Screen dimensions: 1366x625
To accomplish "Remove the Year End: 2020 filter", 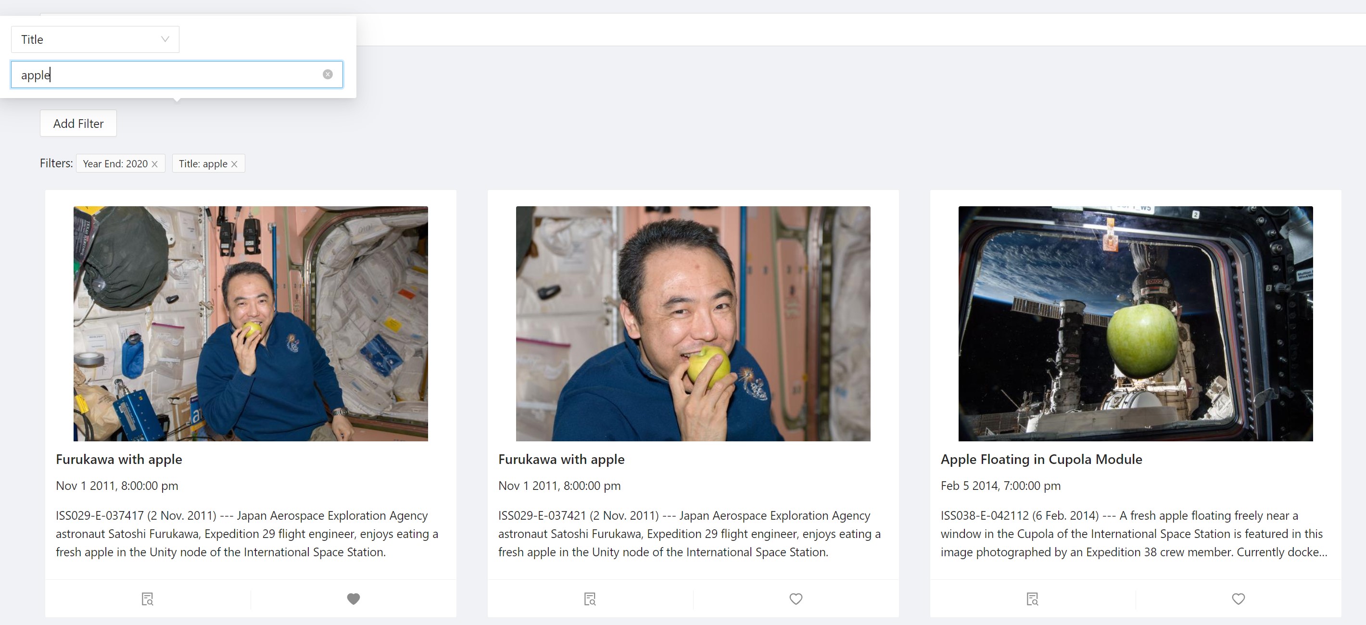I will coord(155,164).
